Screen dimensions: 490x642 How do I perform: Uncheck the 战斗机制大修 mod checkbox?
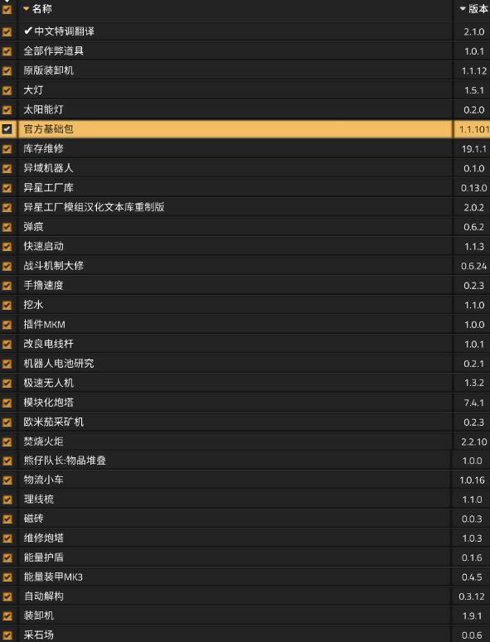[x=7, y=266]
